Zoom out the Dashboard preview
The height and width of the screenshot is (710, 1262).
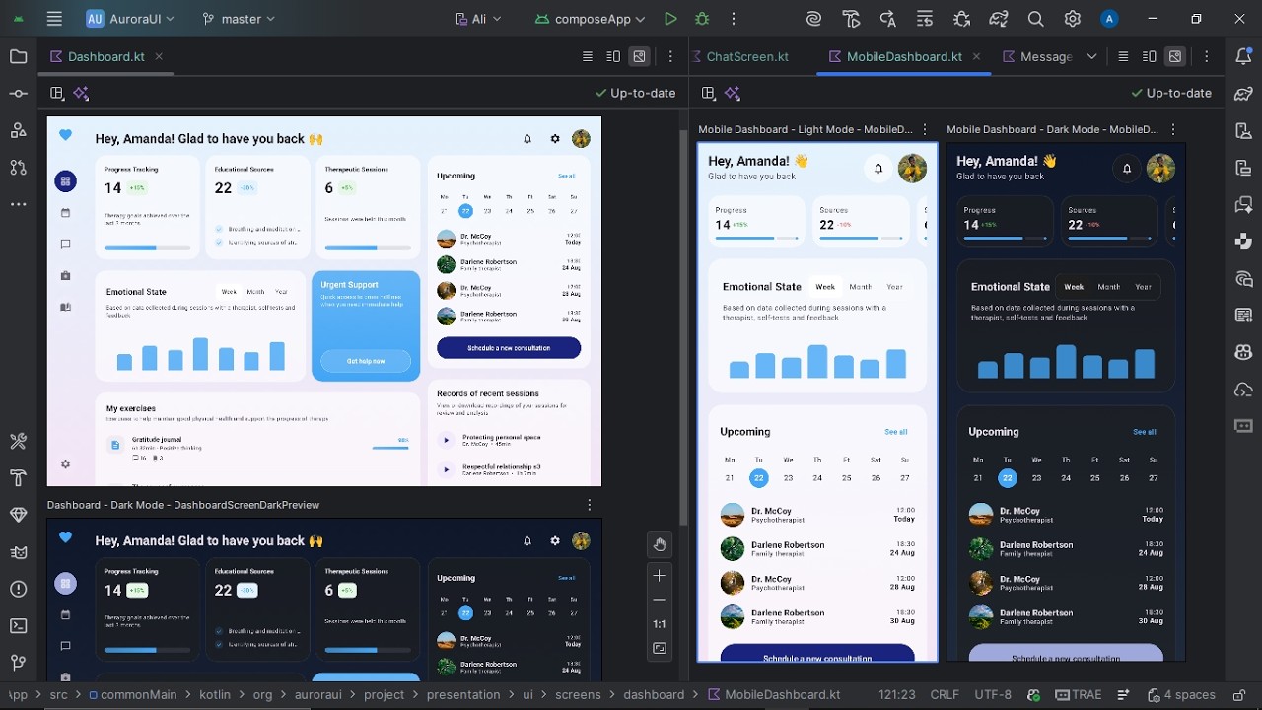coord(660,600)
